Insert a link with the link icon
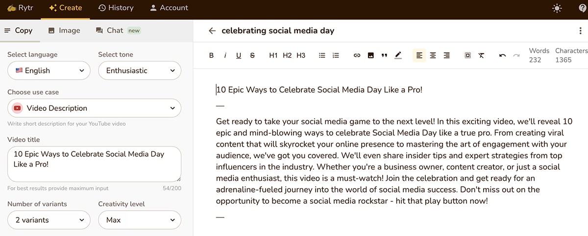Image resolution: width=588 pixels, height=236 pixels. click(357, 56)
